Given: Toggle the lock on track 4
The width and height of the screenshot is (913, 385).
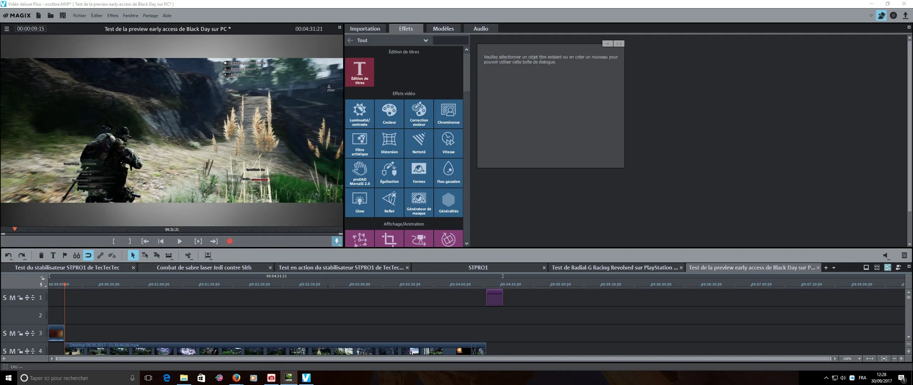Looking at the screenshot, I should tap(20, 351).
